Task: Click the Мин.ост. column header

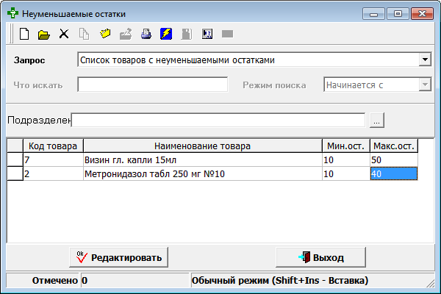Action: 346,146
